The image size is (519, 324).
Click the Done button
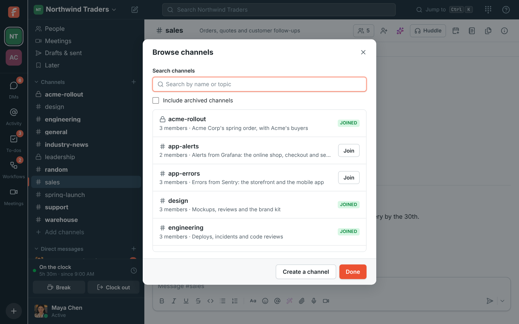(x=353, y=272)
